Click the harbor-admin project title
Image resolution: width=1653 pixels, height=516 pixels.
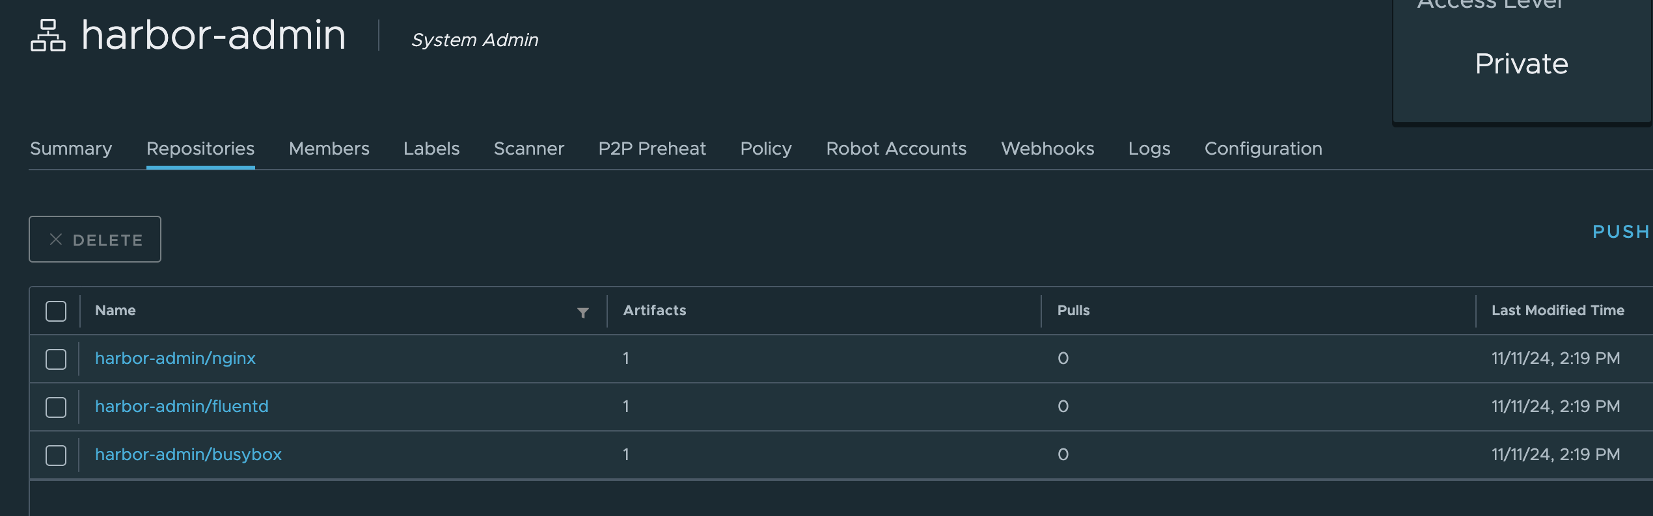[213, 35]
